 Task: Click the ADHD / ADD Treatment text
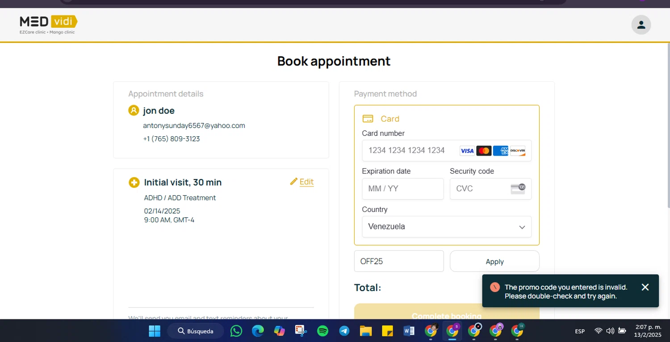click(x=180, y=198)
